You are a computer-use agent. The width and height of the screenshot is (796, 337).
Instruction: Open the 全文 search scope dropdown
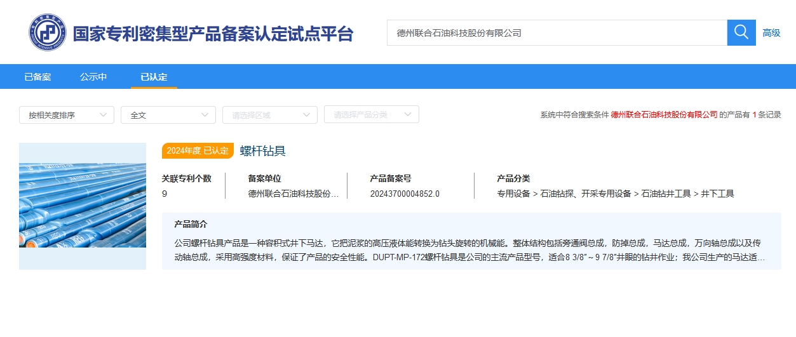168,115
